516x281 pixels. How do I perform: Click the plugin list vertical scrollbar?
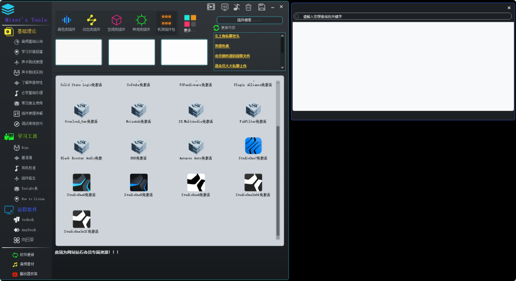[278, 181]
